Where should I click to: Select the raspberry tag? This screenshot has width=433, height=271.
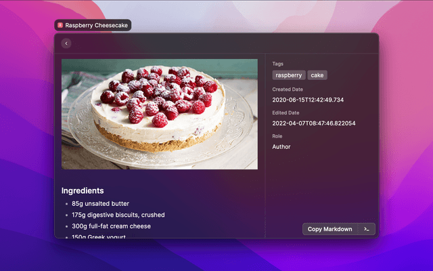pos(289,75)
